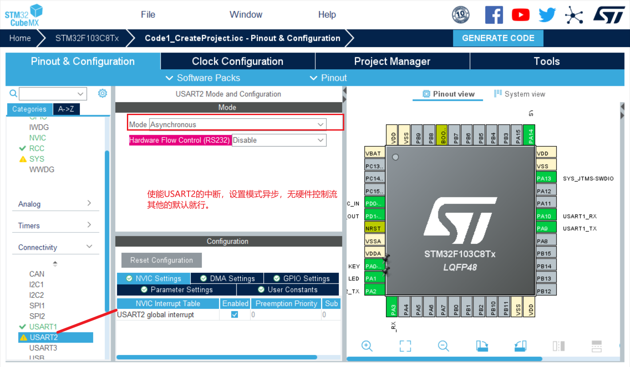Open the YouTube icon link
Viewport: 630px width, 367px height.
pos(520,15)
